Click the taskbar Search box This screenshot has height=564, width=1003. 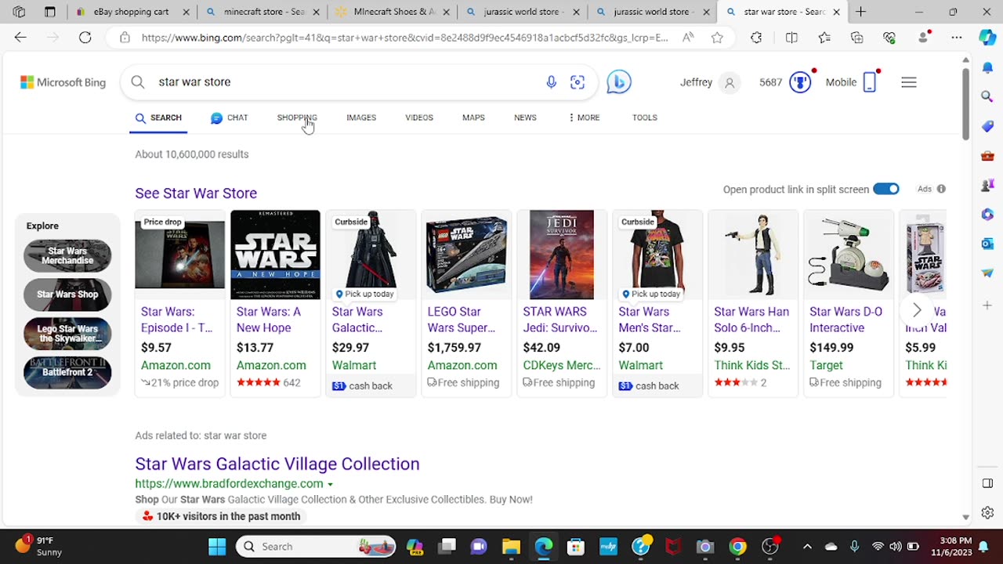(x=316, y=546)
